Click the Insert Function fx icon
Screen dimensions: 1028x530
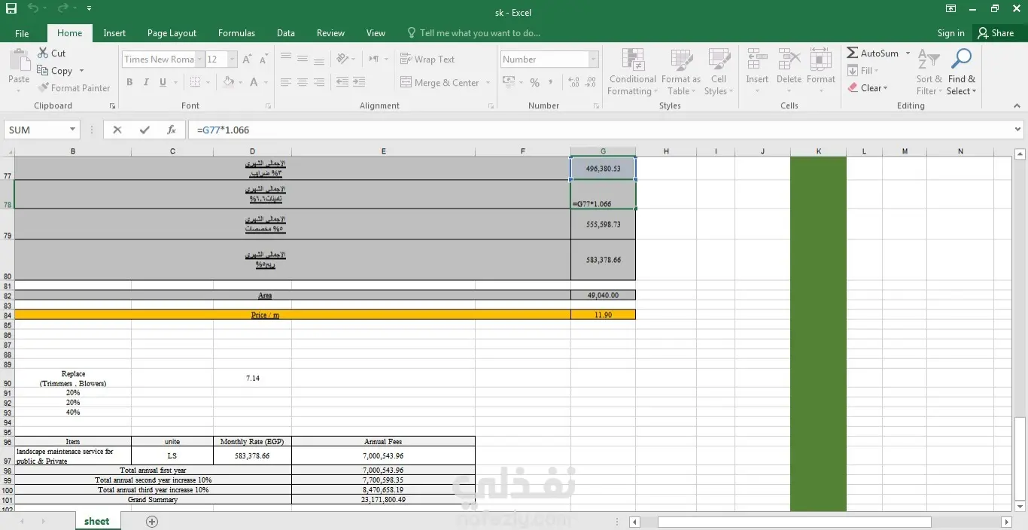coord(171,129)
